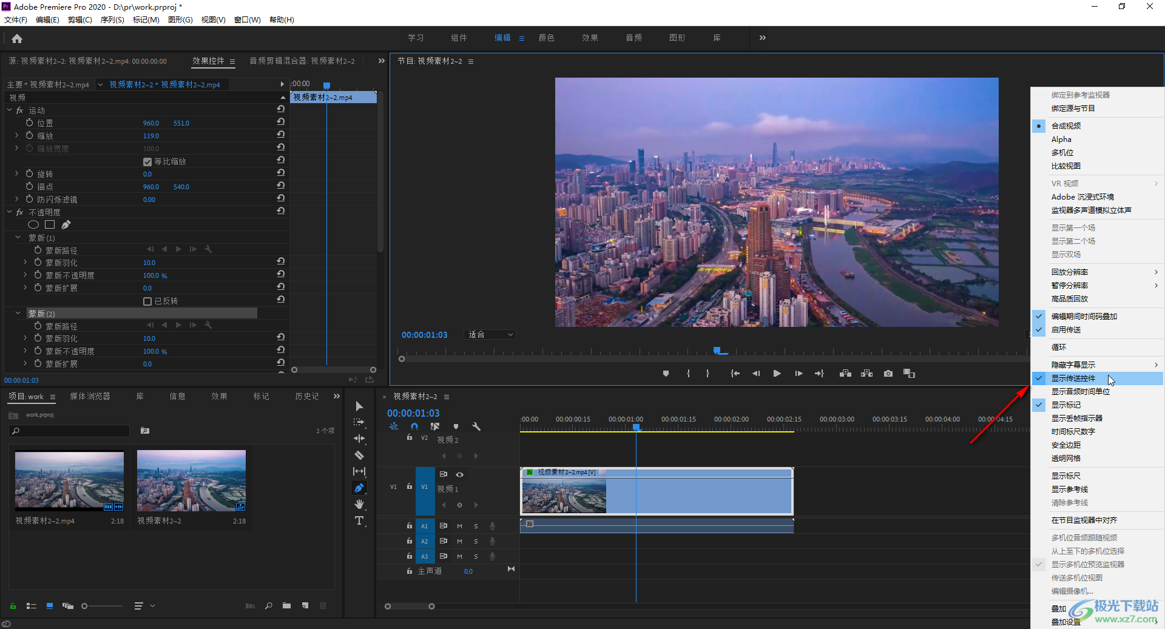1165x629 pixels.
Task: Step back one frame
Action: [x=756, y=374]
